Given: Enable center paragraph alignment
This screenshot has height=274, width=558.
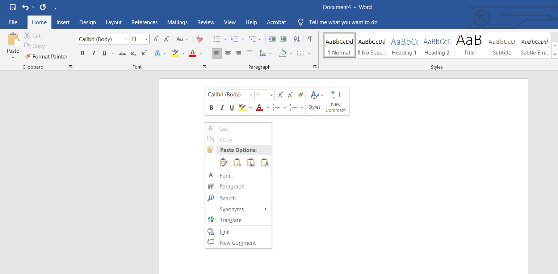Looking at the screenshot, I should click(228, 53).
